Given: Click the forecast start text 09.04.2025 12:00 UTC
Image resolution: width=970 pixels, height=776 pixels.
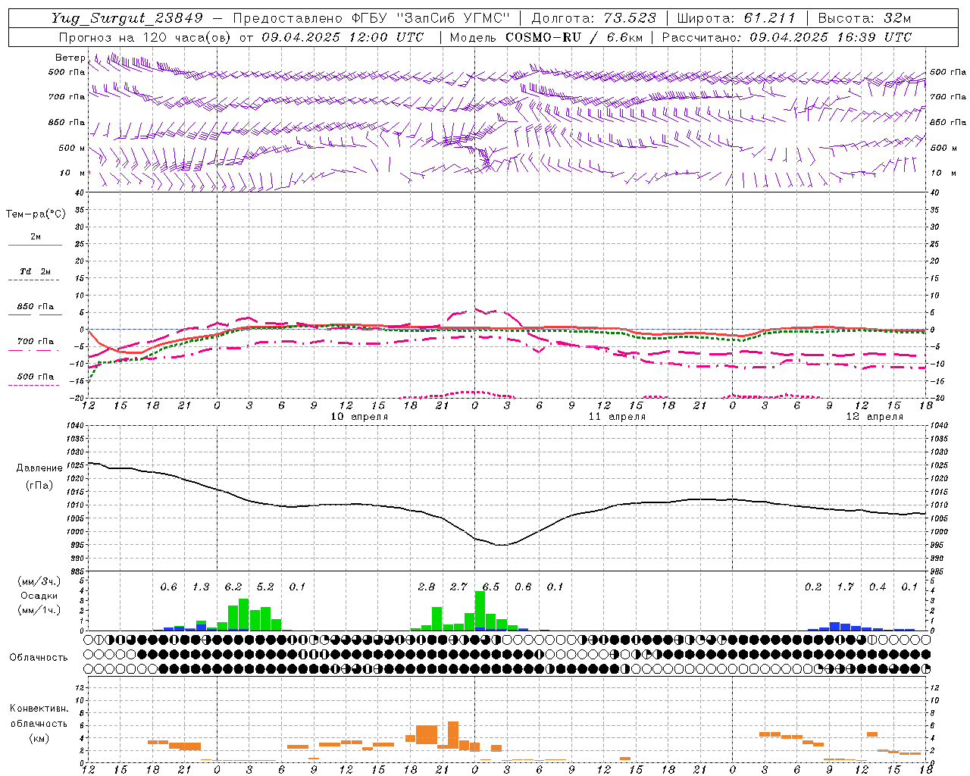Looking at the screenshot, I should [343, 36].
